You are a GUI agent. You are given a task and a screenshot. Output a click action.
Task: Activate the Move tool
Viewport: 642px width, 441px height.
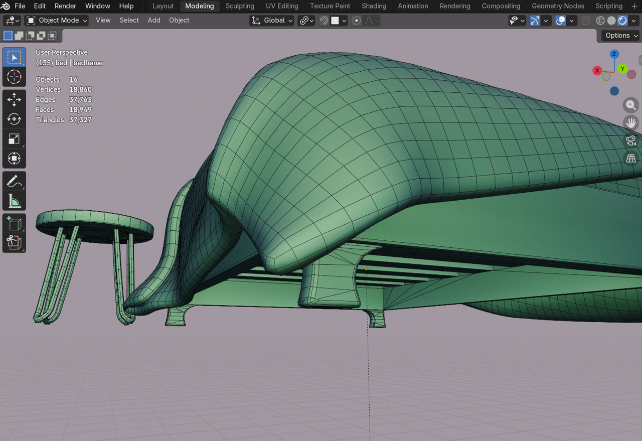pos(14,99)
